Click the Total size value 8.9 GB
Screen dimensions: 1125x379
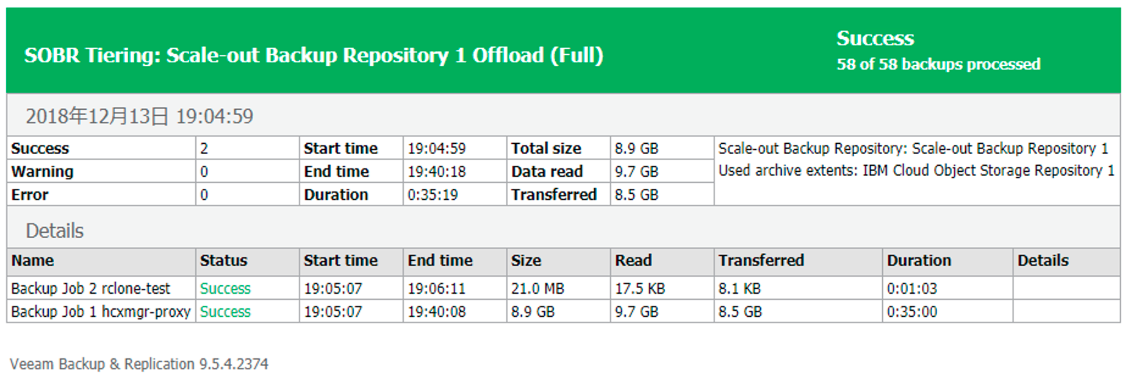[x=636, y=149]
